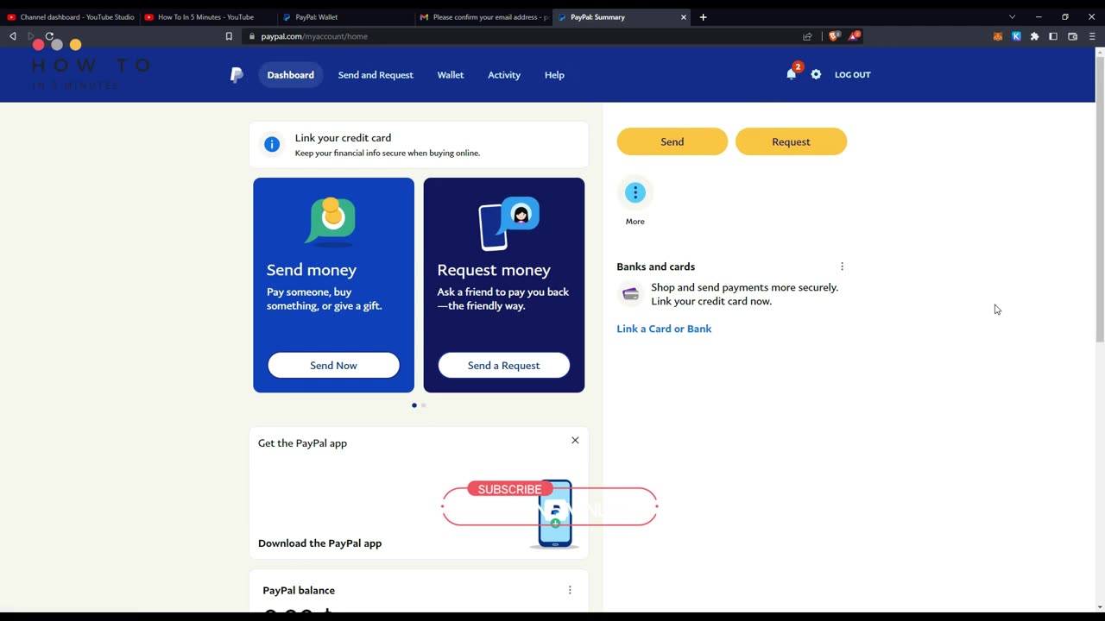Click LOG OUT
The width and height of the screenshot is (1105, 621).
[x=852, y=75]
